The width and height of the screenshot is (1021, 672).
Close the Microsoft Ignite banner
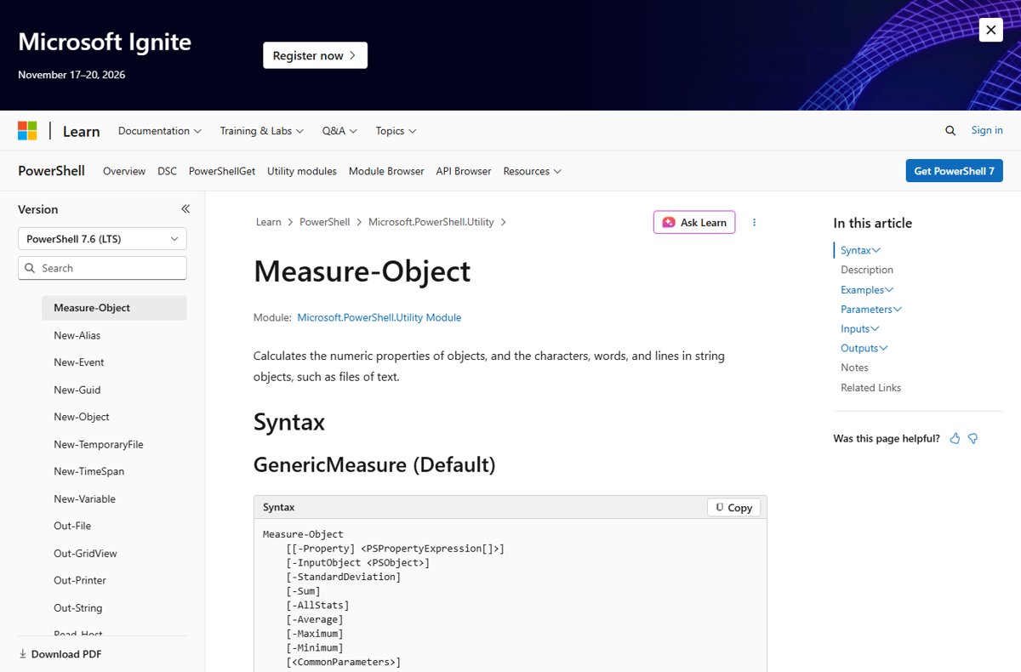pyautogui.click(x=990, y=30)
